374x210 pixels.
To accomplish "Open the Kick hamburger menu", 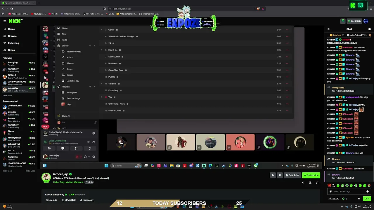I will click(5, 21).
